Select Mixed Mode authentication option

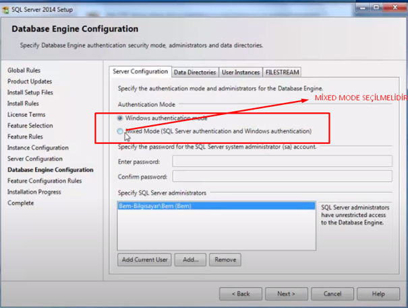pos(120,131)
